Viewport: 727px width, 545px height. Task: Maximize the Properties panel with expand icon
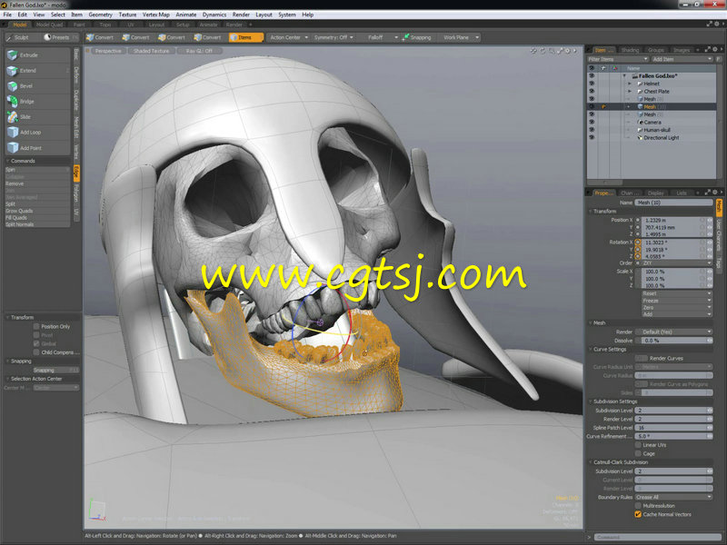708,193
